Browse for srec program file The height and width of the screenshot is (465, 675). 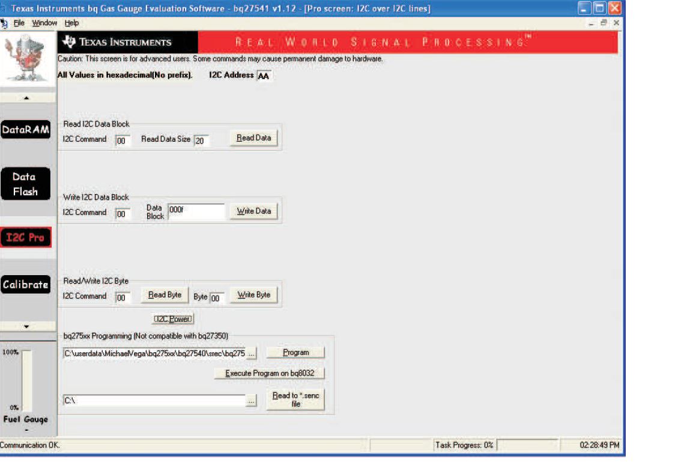click(x=252, y=353)
